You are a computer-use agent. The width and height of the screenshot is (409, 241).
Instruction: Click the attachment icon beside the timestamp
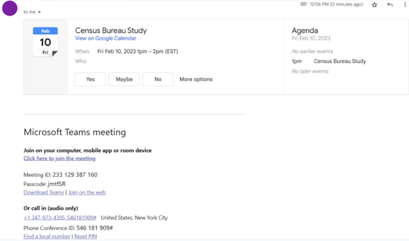pos(303,4)
